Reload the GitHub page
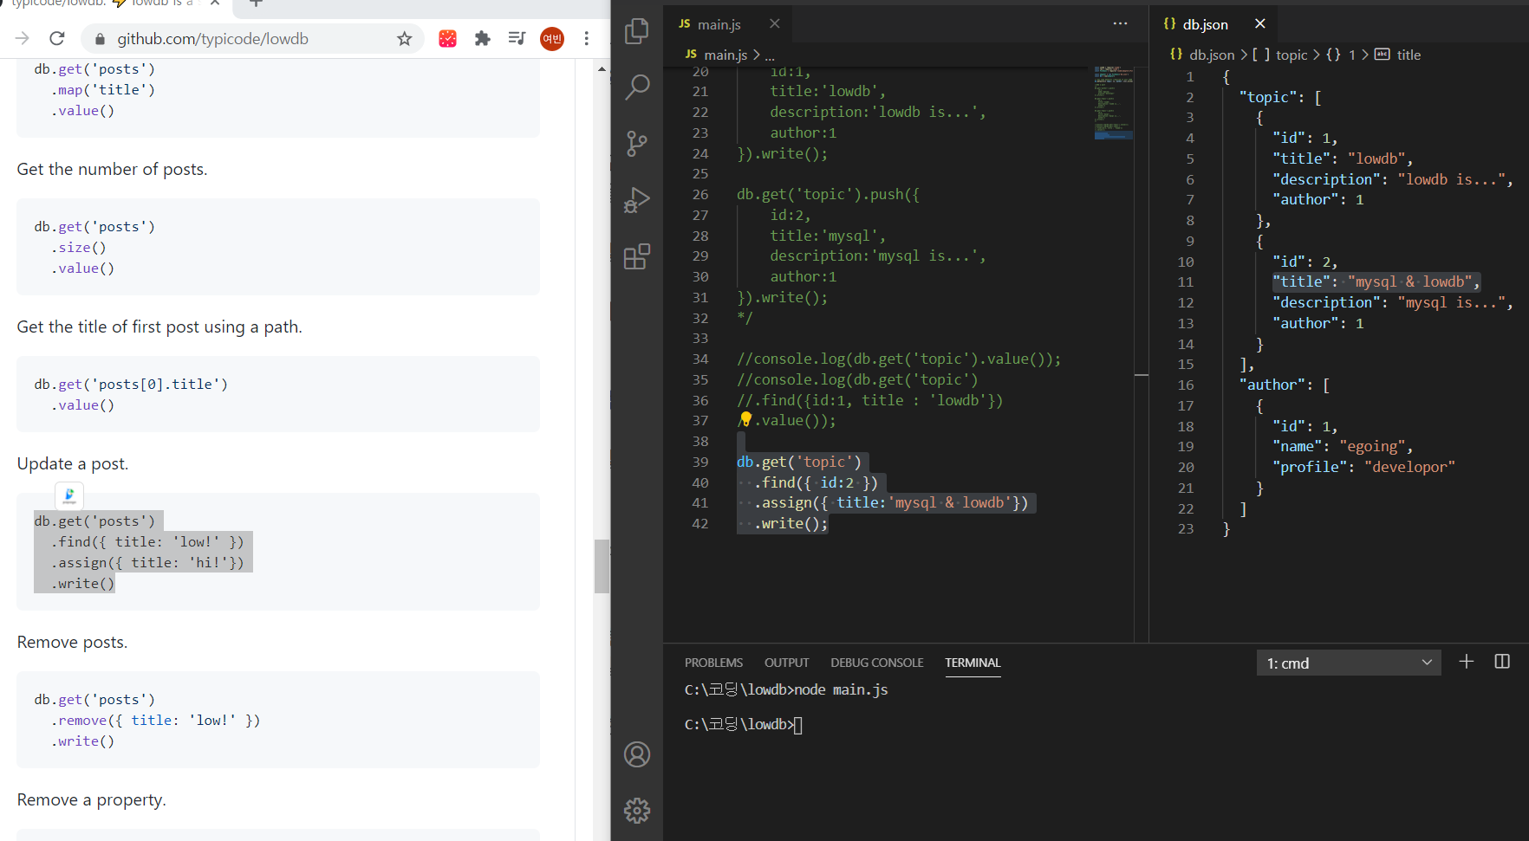The height and width of the screenshot is (841, 1529). [57, 38]
